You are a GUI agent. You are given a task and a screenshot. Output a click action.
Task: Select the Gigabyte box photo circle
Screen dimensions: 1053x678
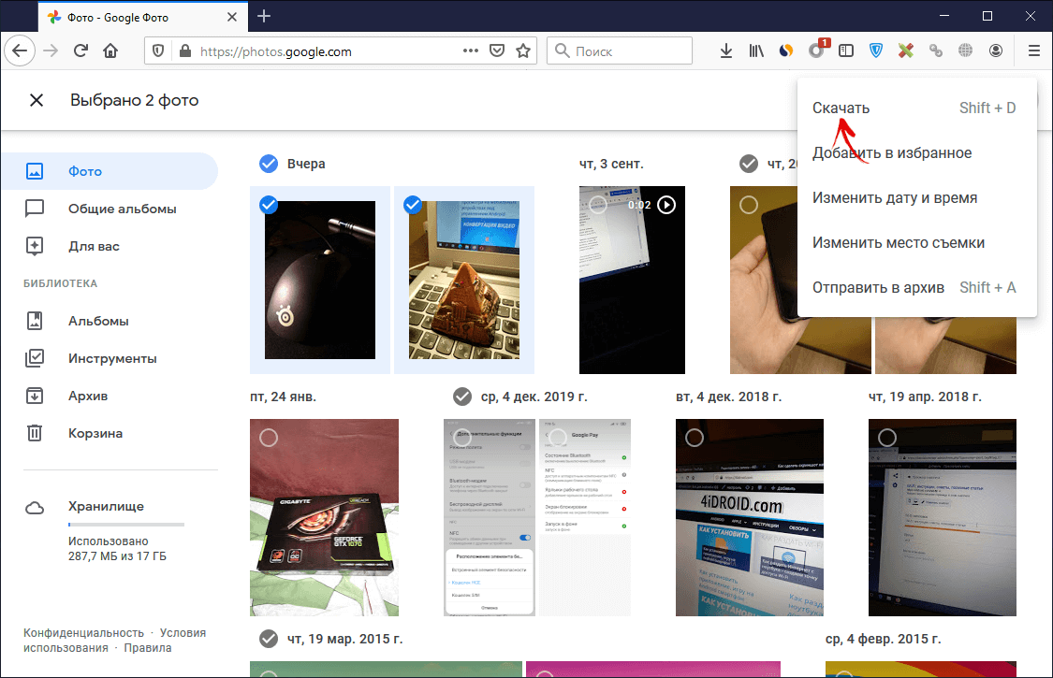(269, 438)
